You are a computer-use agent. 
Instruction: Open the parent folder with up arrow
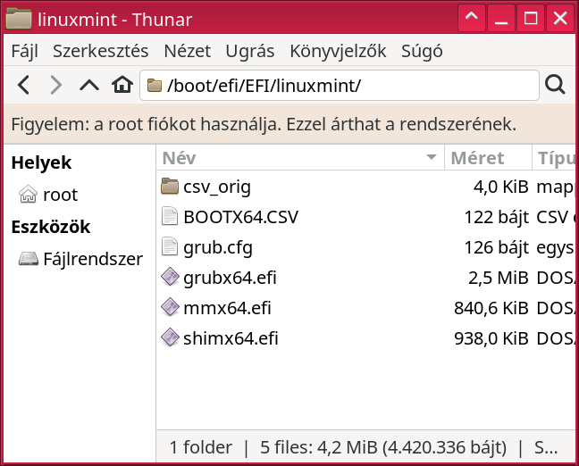tap(89, 85)
